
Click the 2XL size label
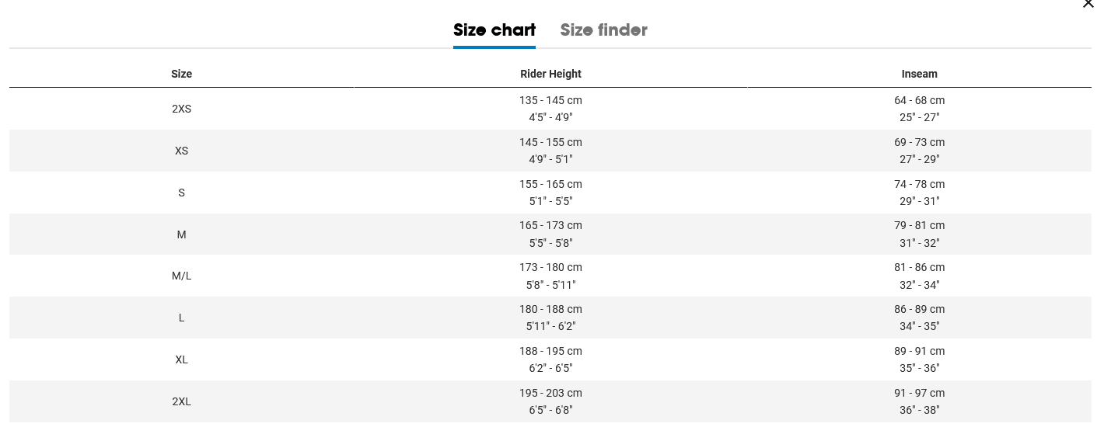181,401
